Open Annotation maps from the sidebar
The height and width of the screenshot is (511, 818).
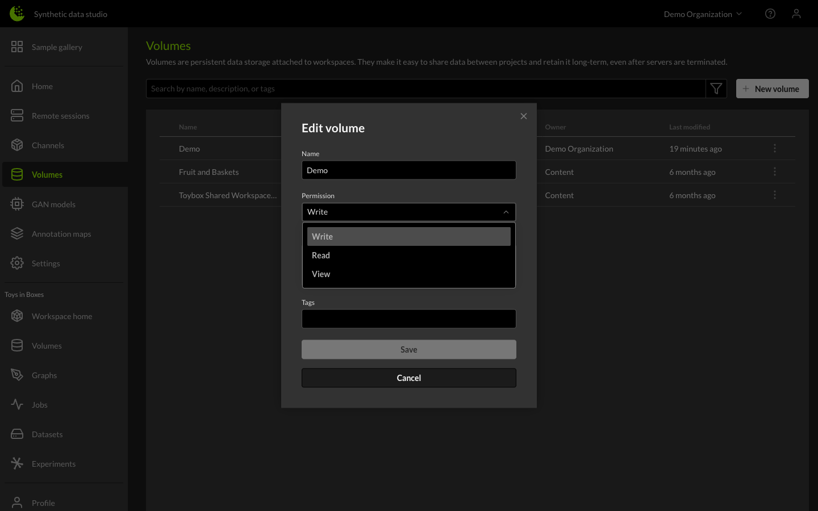click(x=17, y=233)
